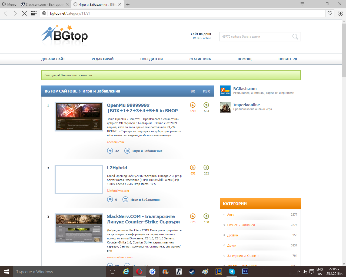
Task: Open the ПОМОЩ page
Action: [245, 59]
